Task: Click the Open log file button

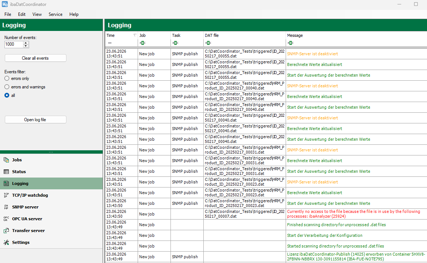Action: tap(35, 120)
